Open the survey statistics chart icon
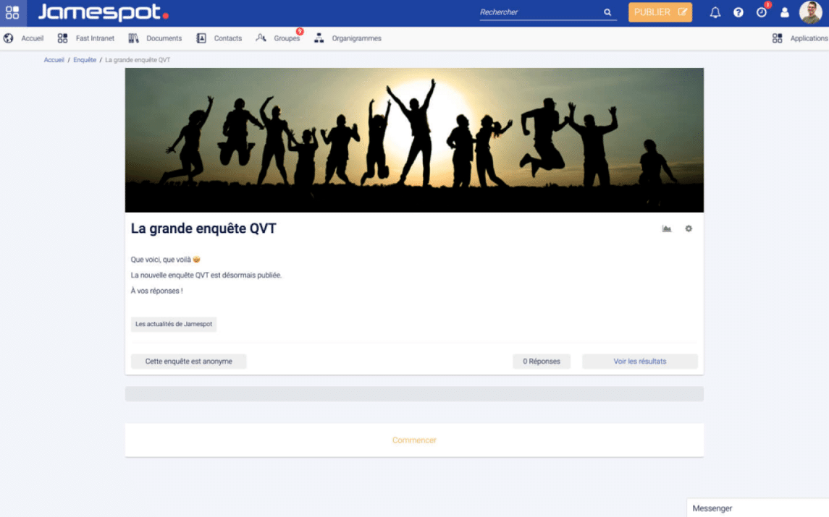Image resolution: width=829 pixels, height=517 pixels. click(x=667, y=229)
